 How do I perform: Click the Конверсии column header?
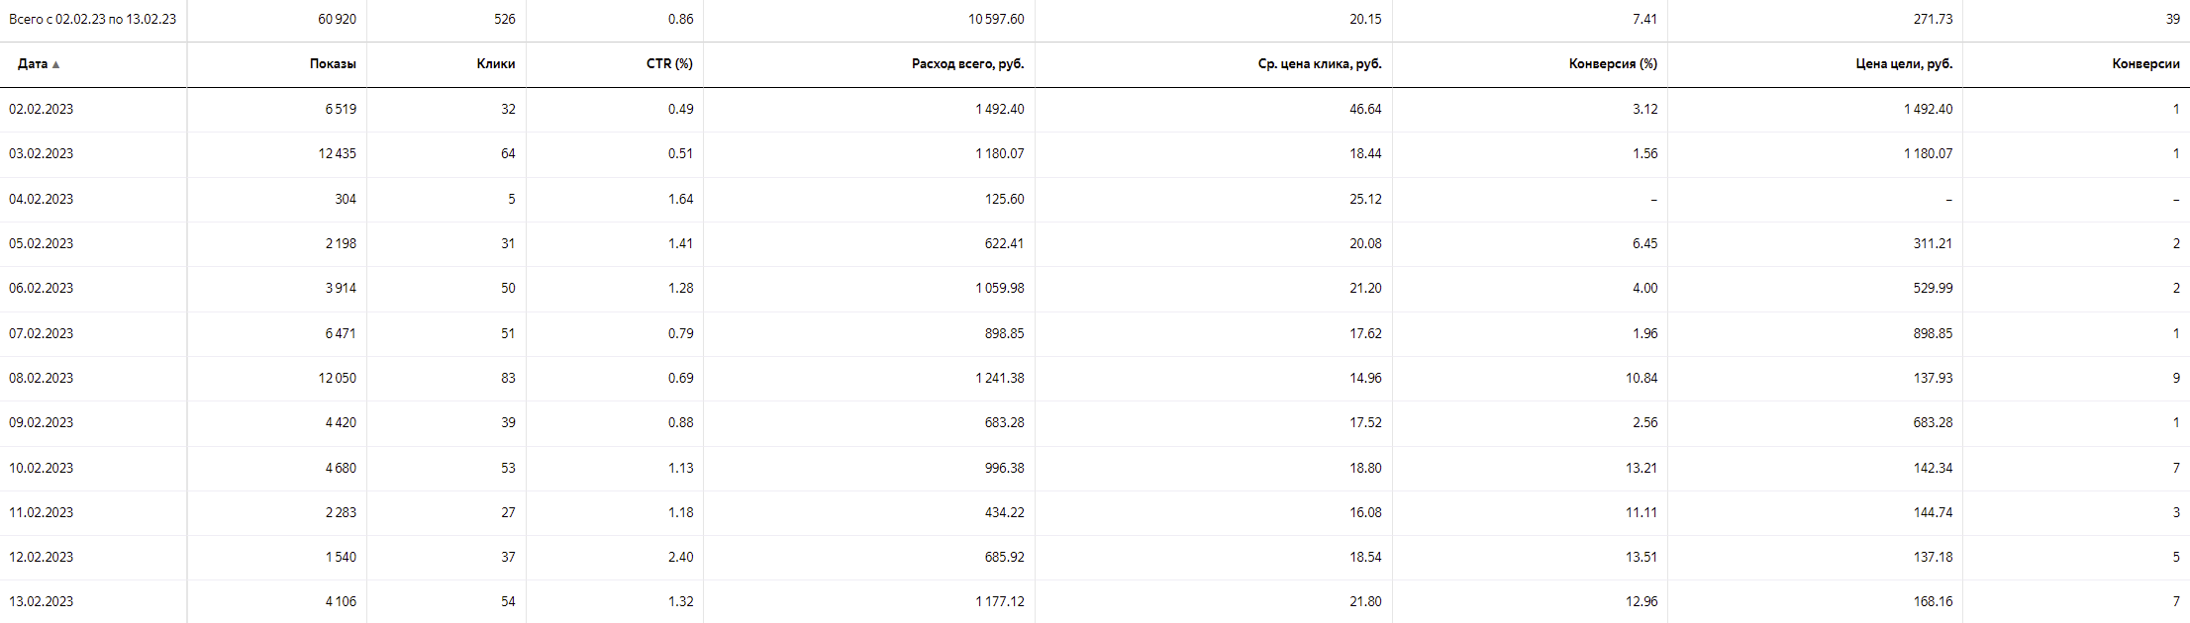[2145, 64]
